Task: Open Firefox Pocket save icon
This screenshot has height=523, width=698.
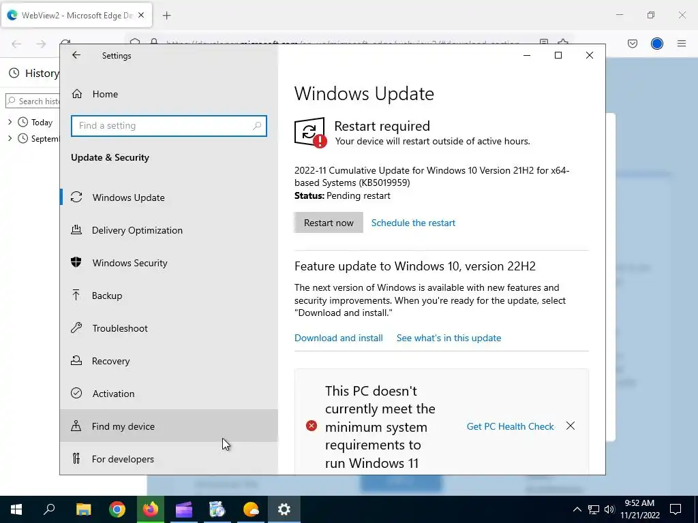Action: [x=633, y=44]
